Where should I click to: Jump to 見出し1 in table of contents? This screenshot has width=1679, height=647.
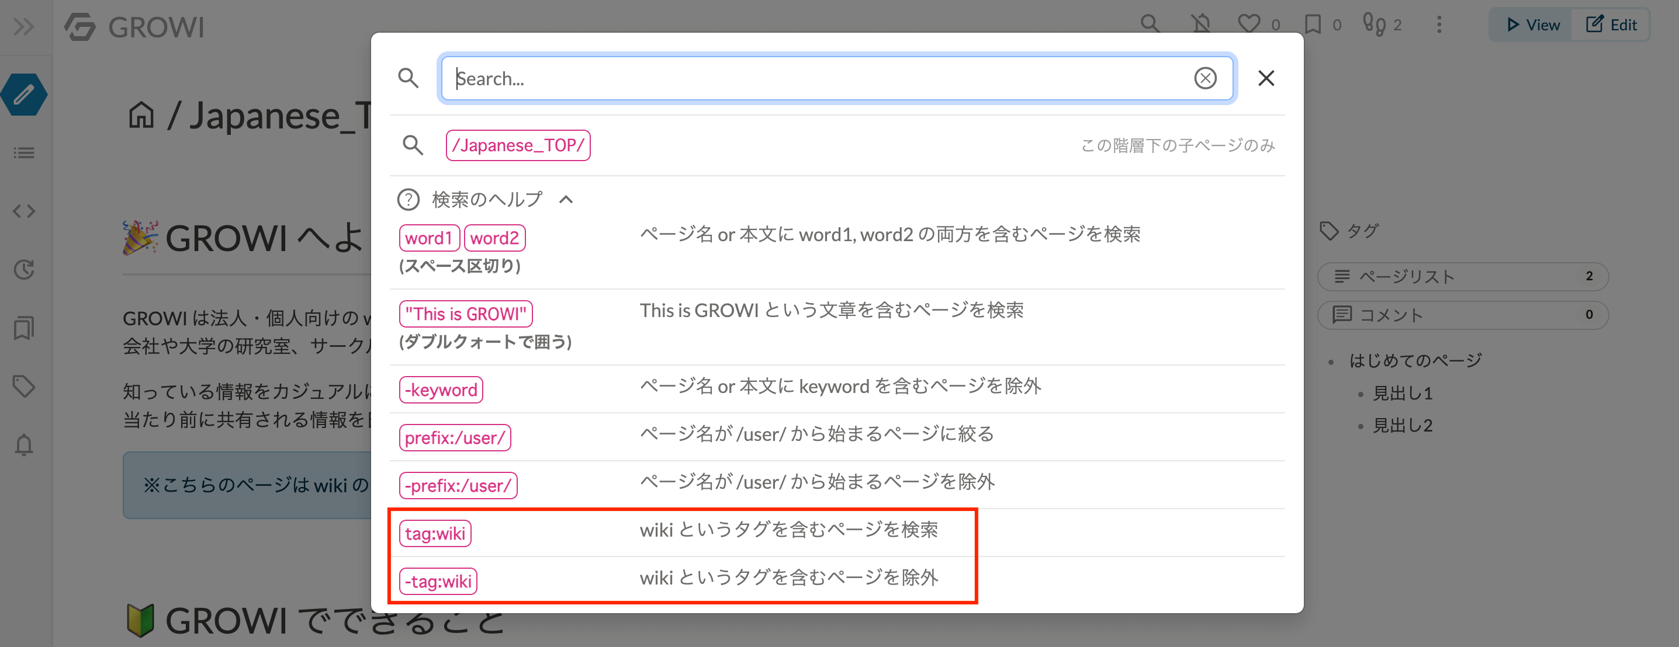tap(1403, 393)
